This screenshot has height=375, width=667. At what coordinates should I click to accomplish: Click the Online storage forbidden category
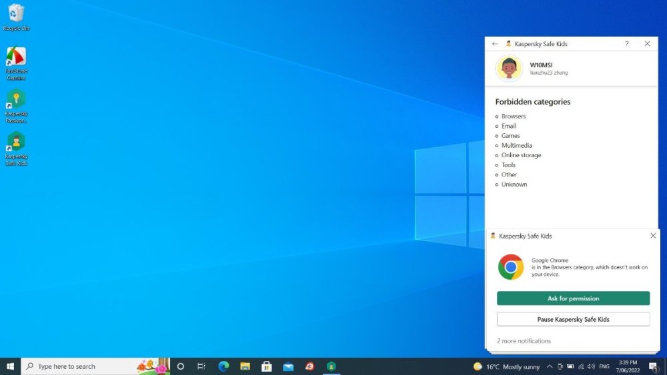coord(521,155)
